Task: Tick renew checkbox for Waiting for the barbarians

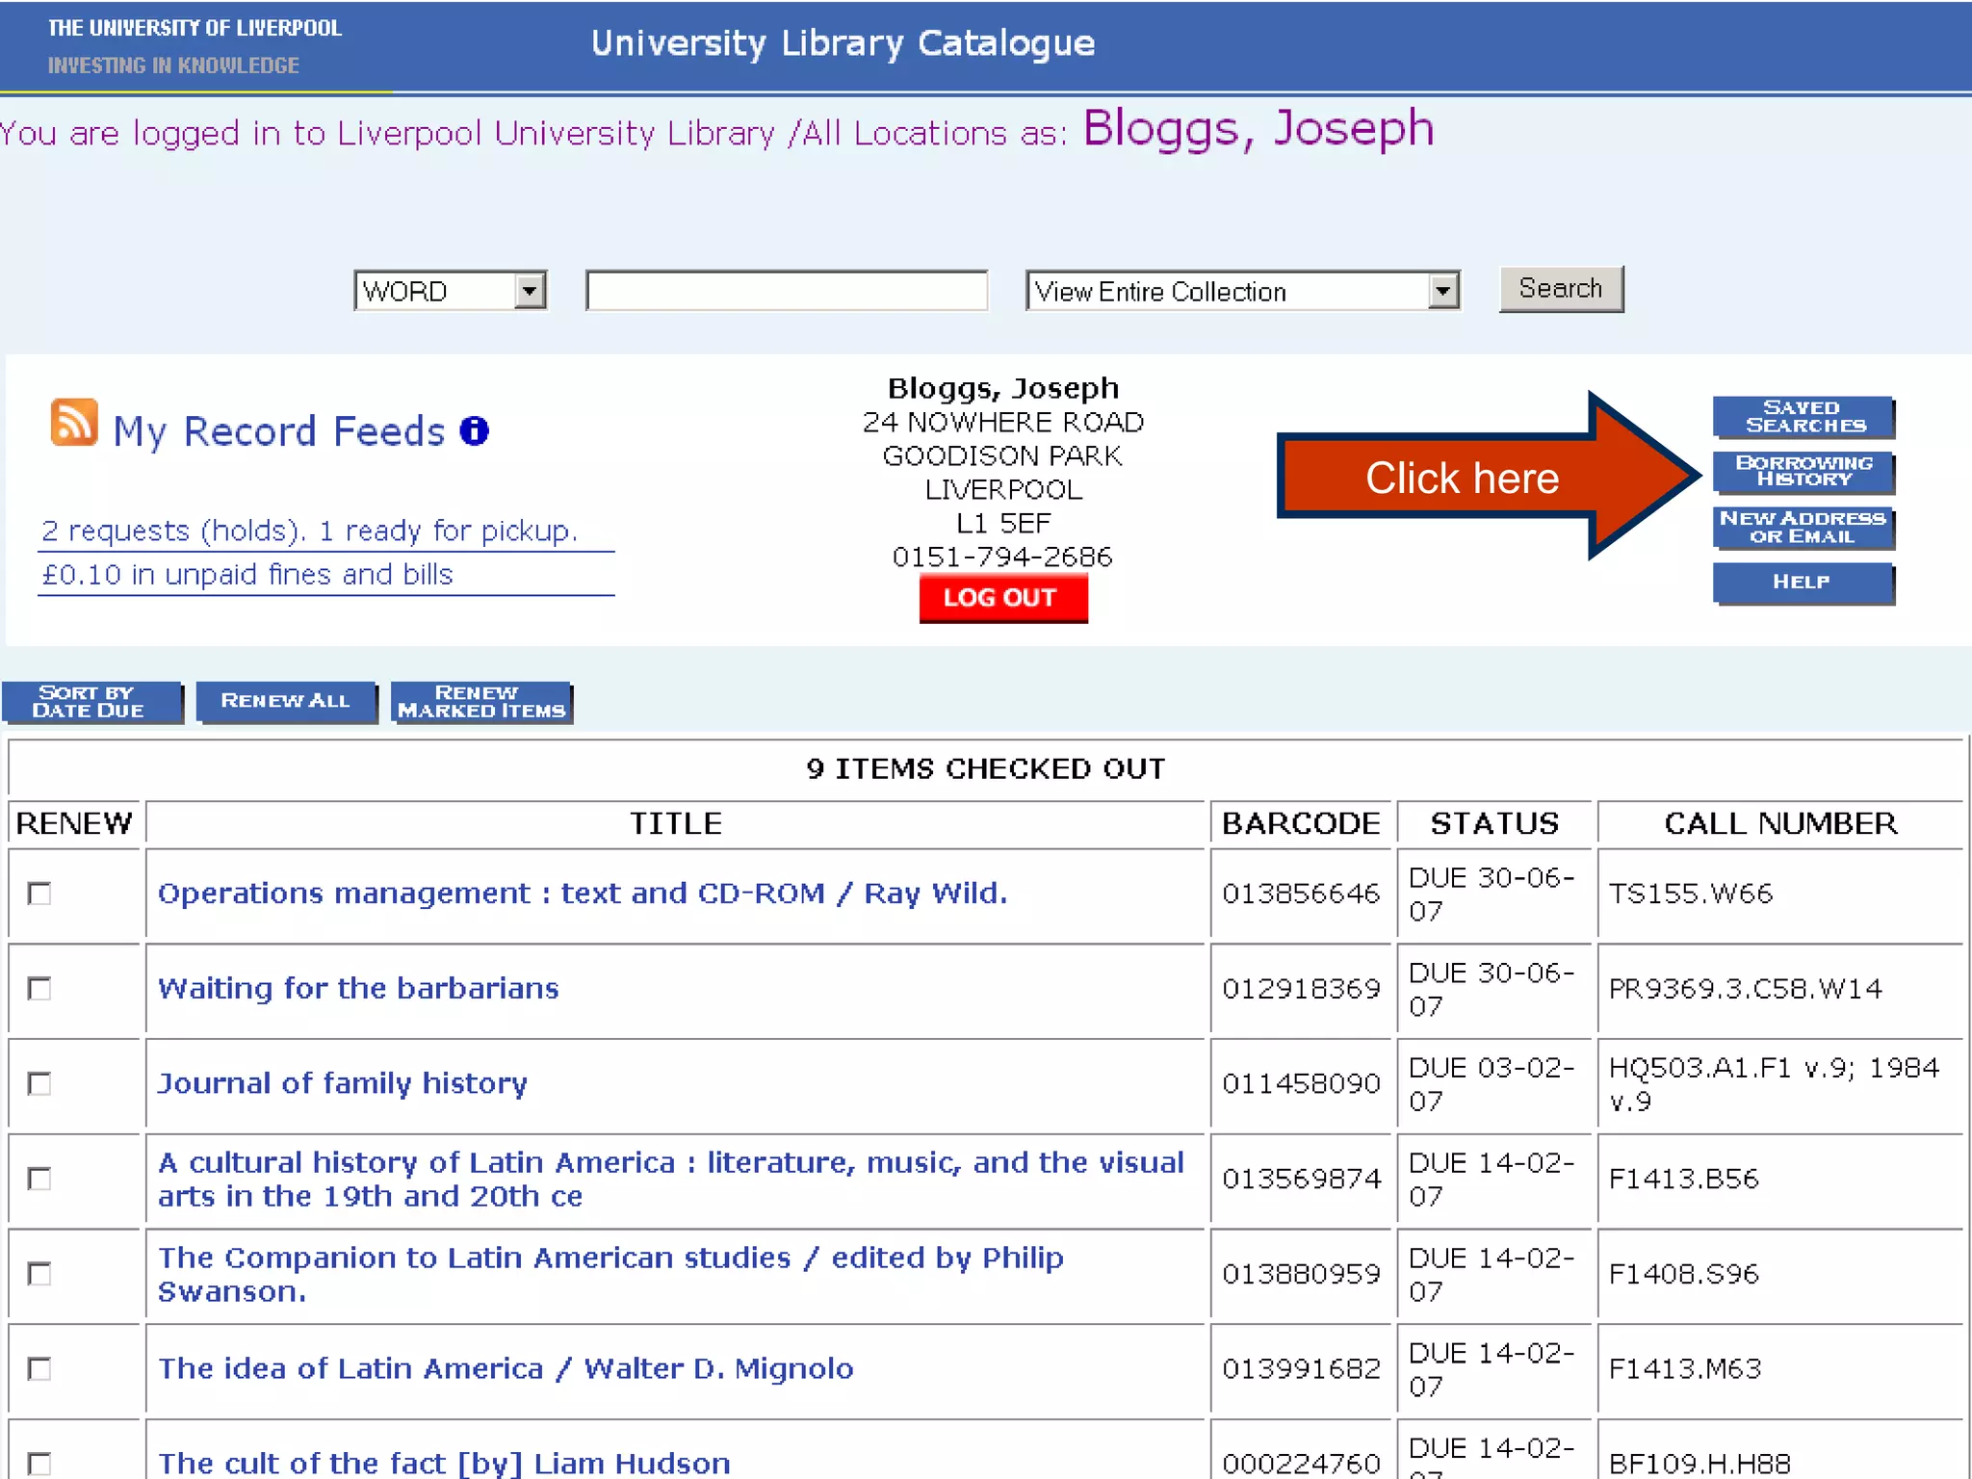Action: pos(39,989)
